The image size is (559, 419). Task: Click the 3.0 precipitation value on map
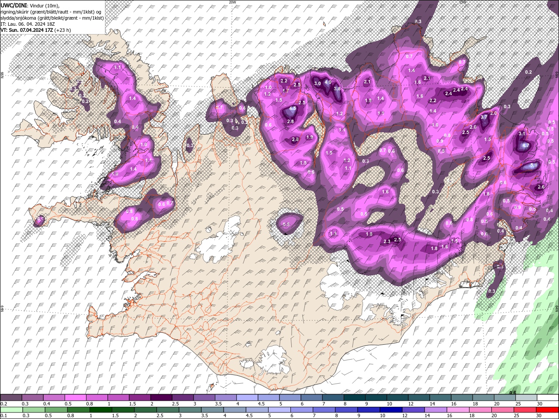(x=317, y=83)
